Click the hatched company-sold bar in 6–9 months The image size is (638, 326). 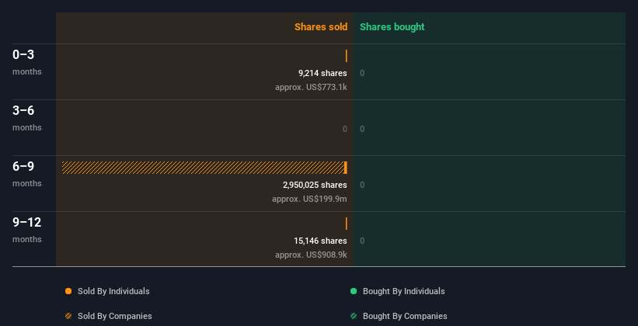(x=202, y=168)
